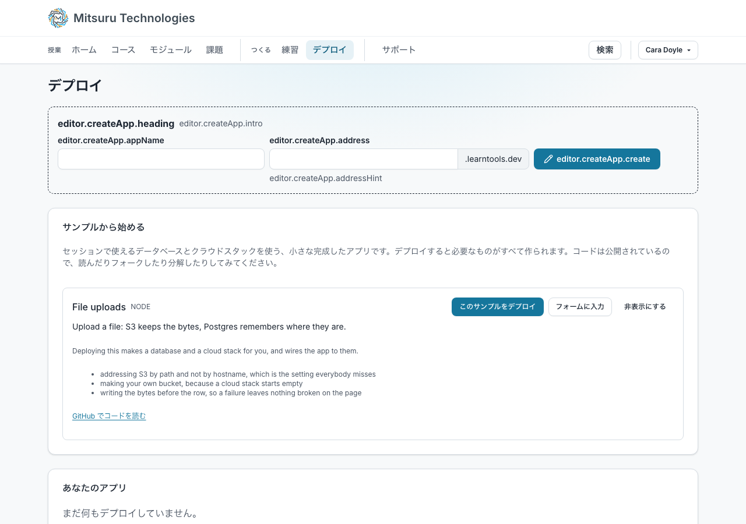Click the 授業 nav group label
Image resolution: width=746 pixels, height=524 pixels.
click(x=54, y=50)
